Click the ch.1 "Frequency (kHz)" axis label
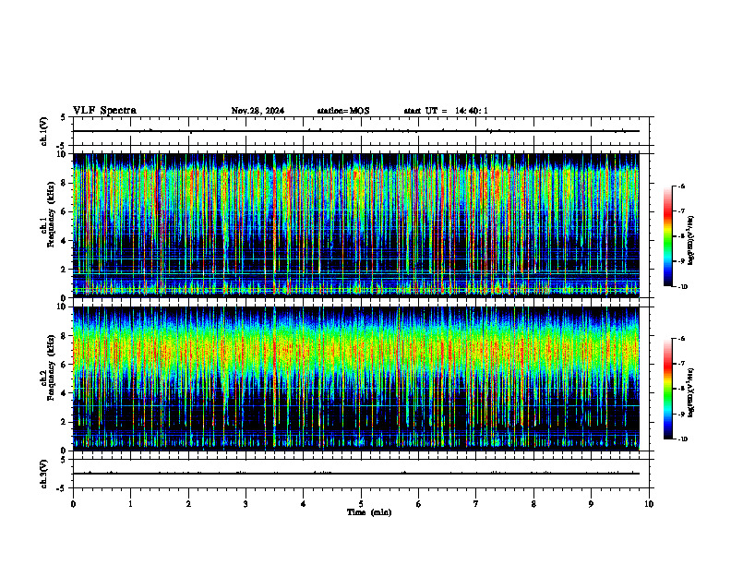 (51, 215)
